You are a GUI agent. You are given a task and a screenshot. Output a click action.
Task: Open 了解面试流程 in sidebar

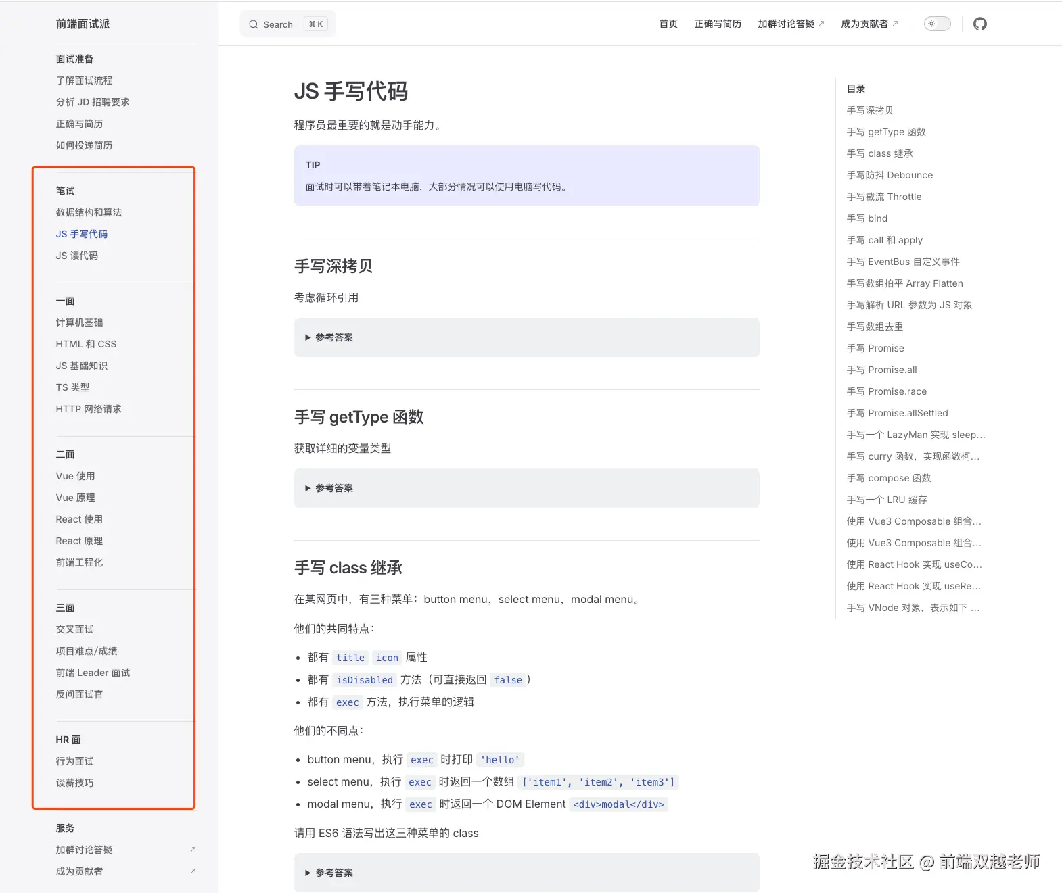84,80
